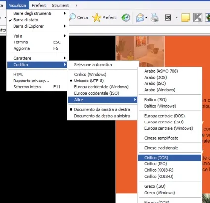This screenshot has width=210, height=203.
Task: Choose HTML source from the menu
Action: tap(38, 74)
